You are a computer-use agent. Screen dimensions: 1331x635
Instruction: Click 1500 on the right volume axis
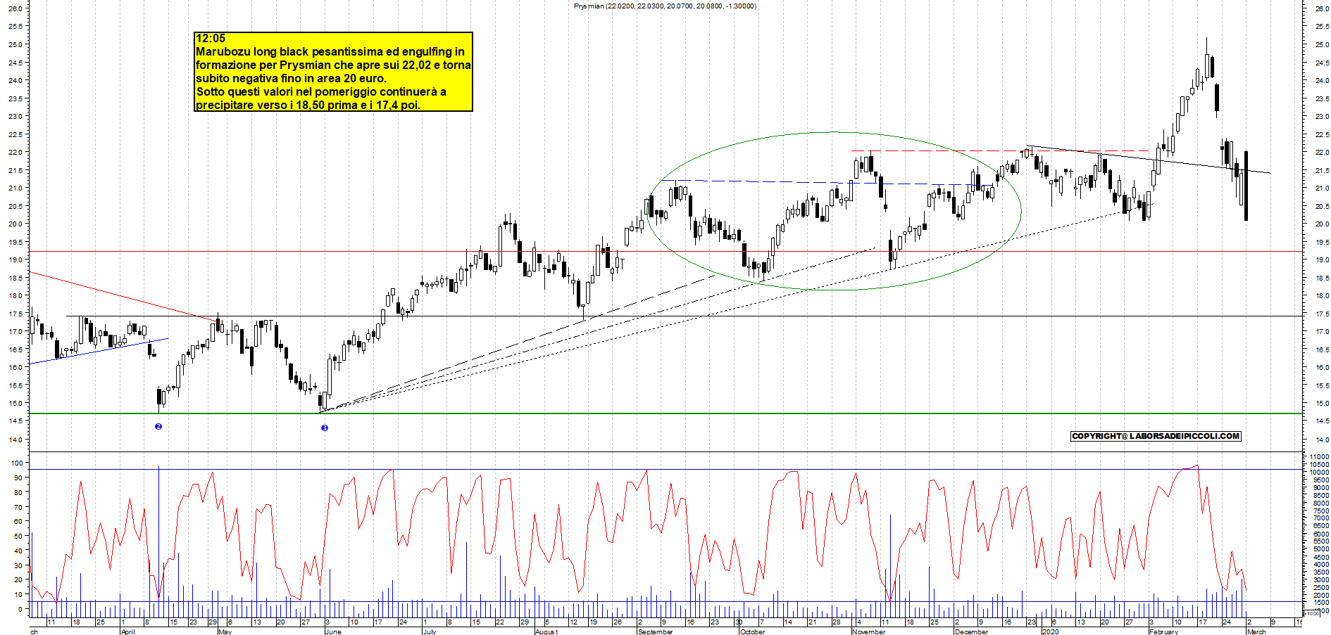pos(1320,603)
